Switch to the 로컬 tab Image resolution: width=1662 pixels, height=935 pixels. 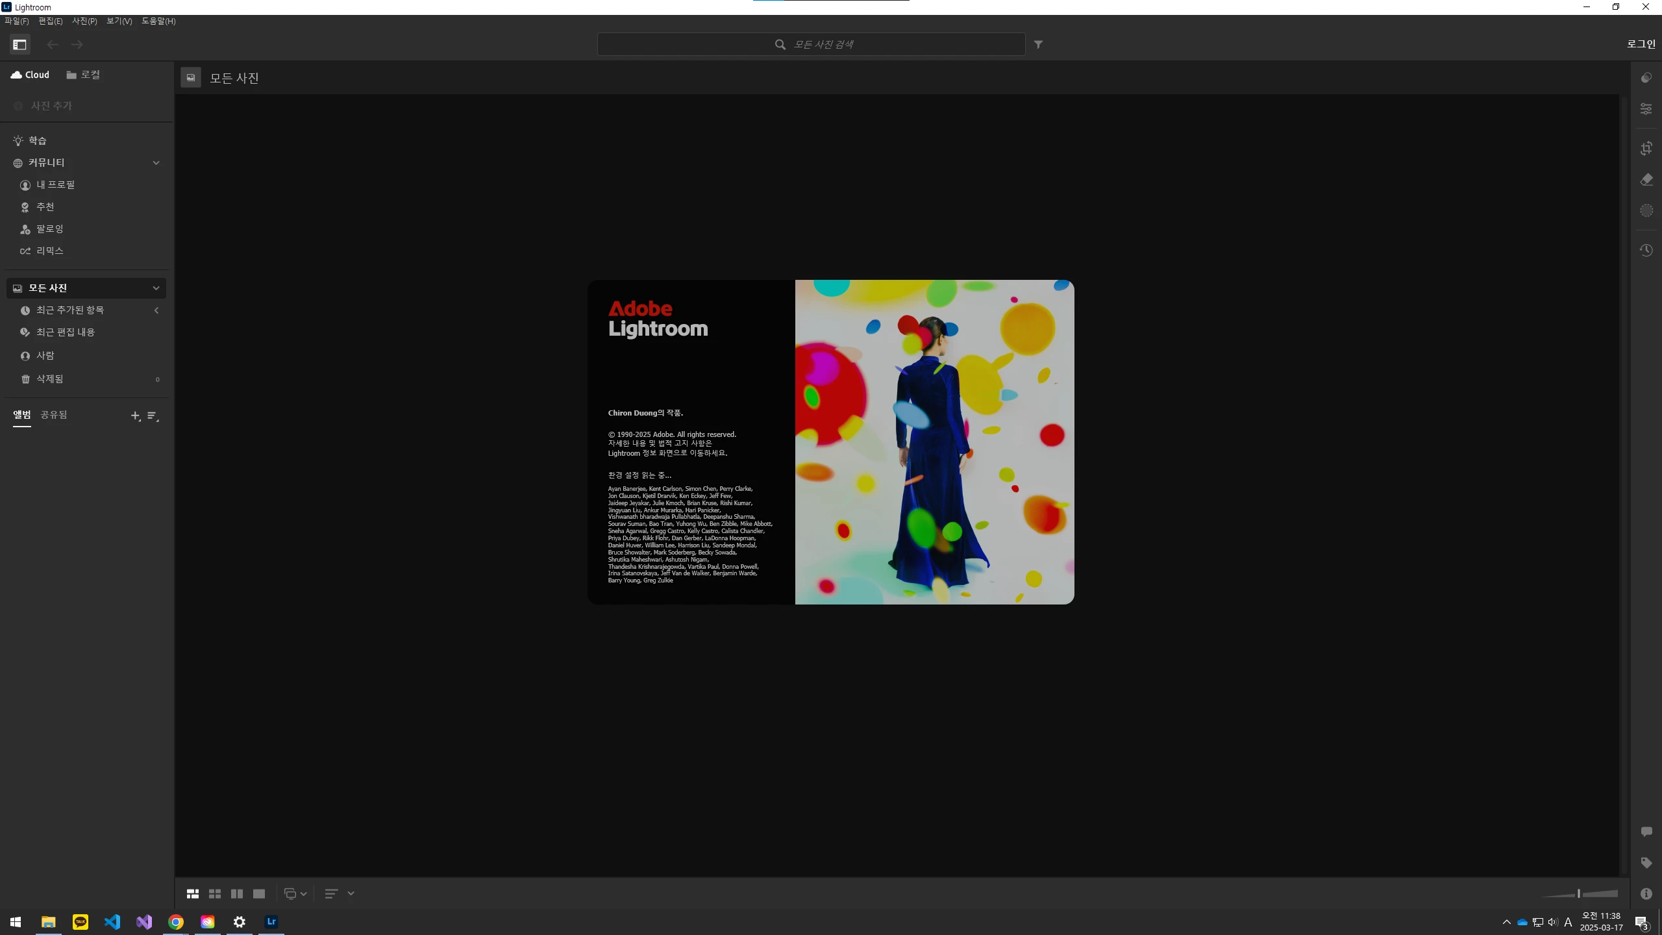coord(83,75)
